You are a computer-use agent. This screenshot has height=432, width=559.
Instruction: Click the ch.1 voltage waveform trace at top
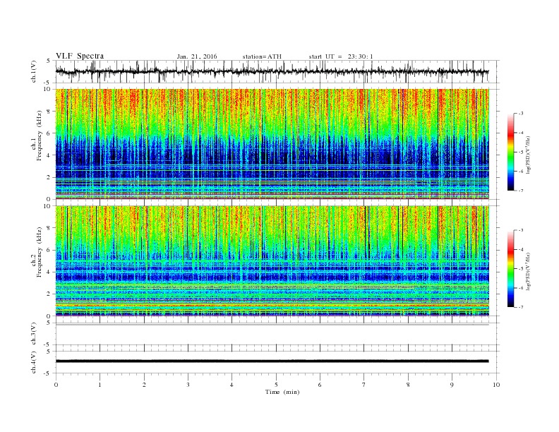tap(272, 71)
